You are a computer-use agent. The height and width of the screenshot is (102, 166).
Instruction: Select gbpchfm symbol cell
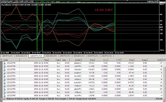[x=78, y=89]
